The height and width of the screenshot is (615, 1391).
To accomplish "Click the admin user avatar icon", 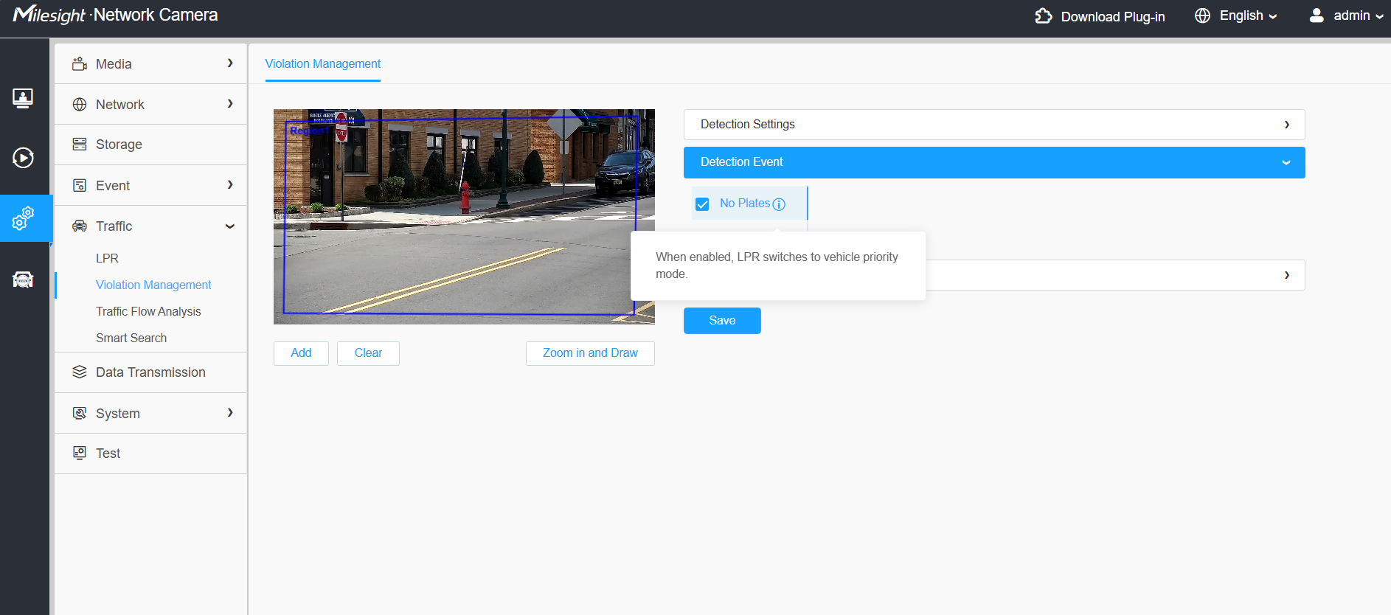I will tap(1317, 15).
